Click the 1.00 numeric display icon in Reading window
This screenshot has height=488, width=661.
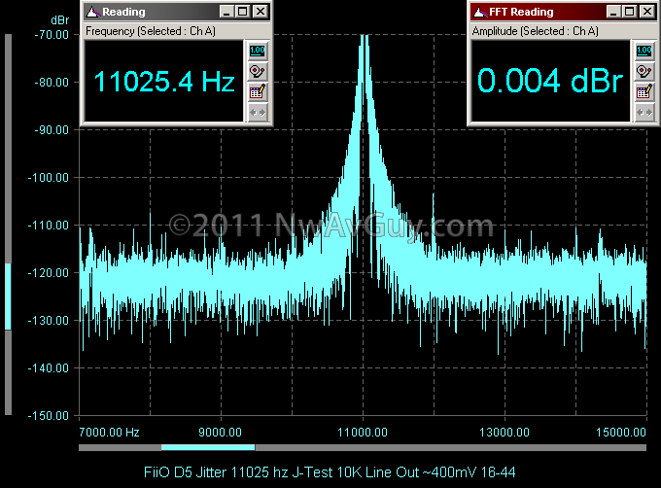point(258,51)
